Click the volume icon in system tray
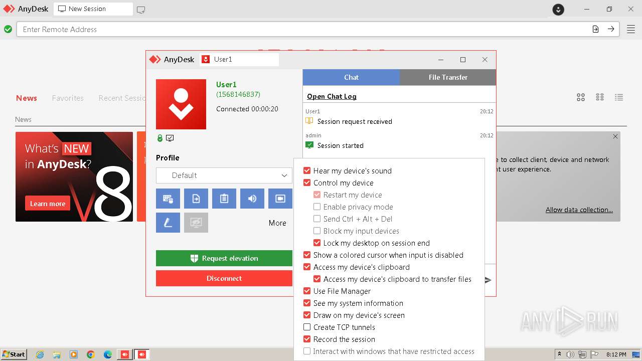 point(570,354)
